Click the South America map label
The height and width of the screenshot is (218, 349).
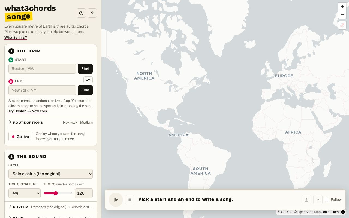pos(201,171)
